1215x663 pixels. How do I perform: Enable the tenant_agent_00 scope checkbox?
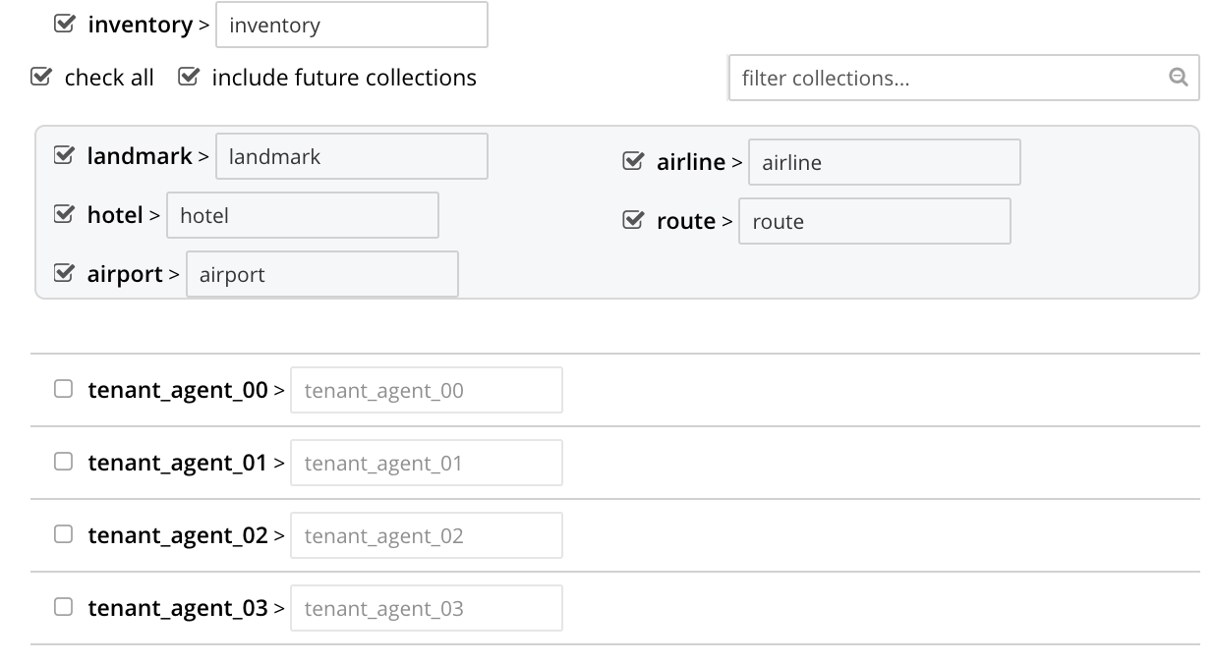tap(64, 390)
